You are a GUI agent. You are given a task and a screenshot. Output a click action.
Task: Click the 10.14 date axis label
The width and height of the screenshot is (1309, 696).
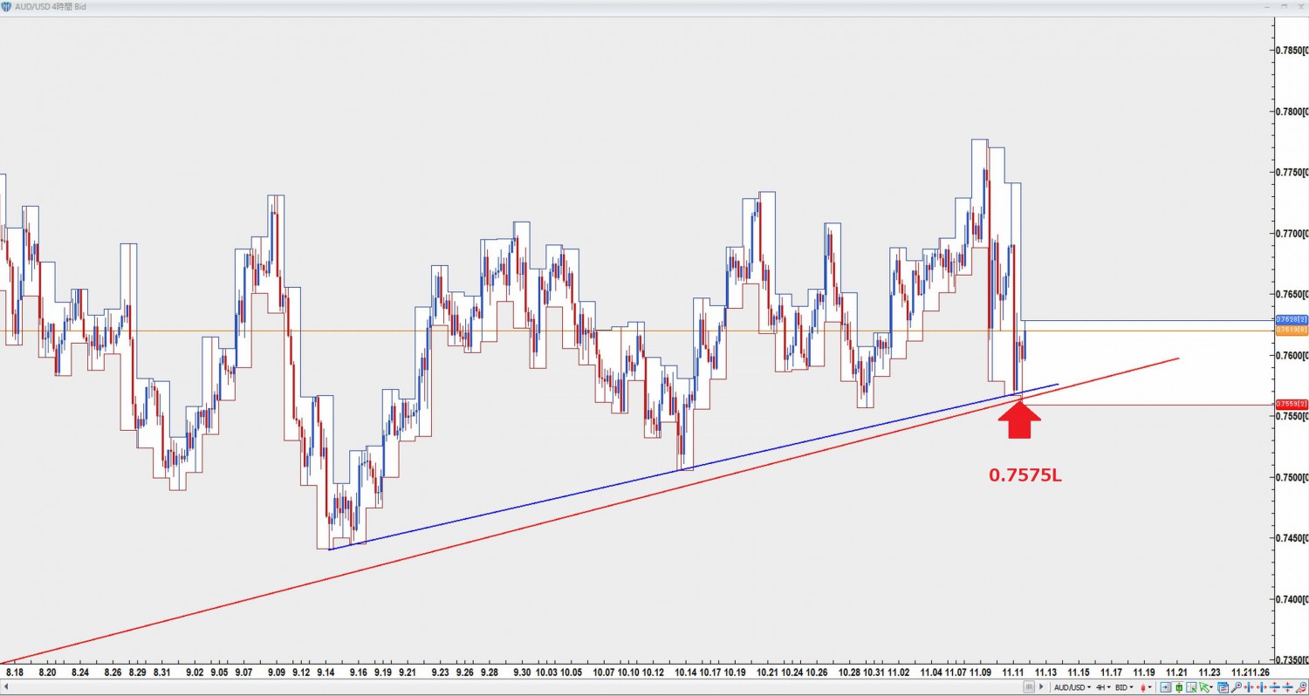coord(685,672)
